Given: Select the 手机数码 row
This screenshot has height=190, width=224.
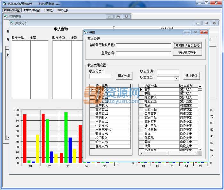Looking at the screenshot, I should (168, 130).
